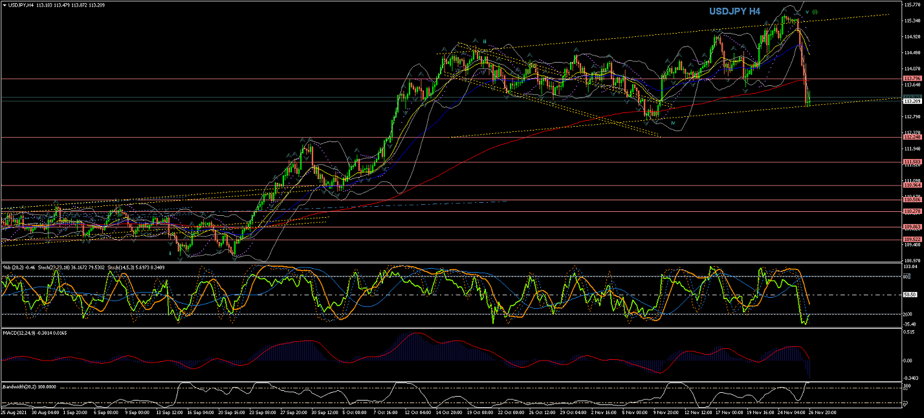Click the red 113.796 price level tag
The width and height of the screenshot is (924, 418).
912,79
